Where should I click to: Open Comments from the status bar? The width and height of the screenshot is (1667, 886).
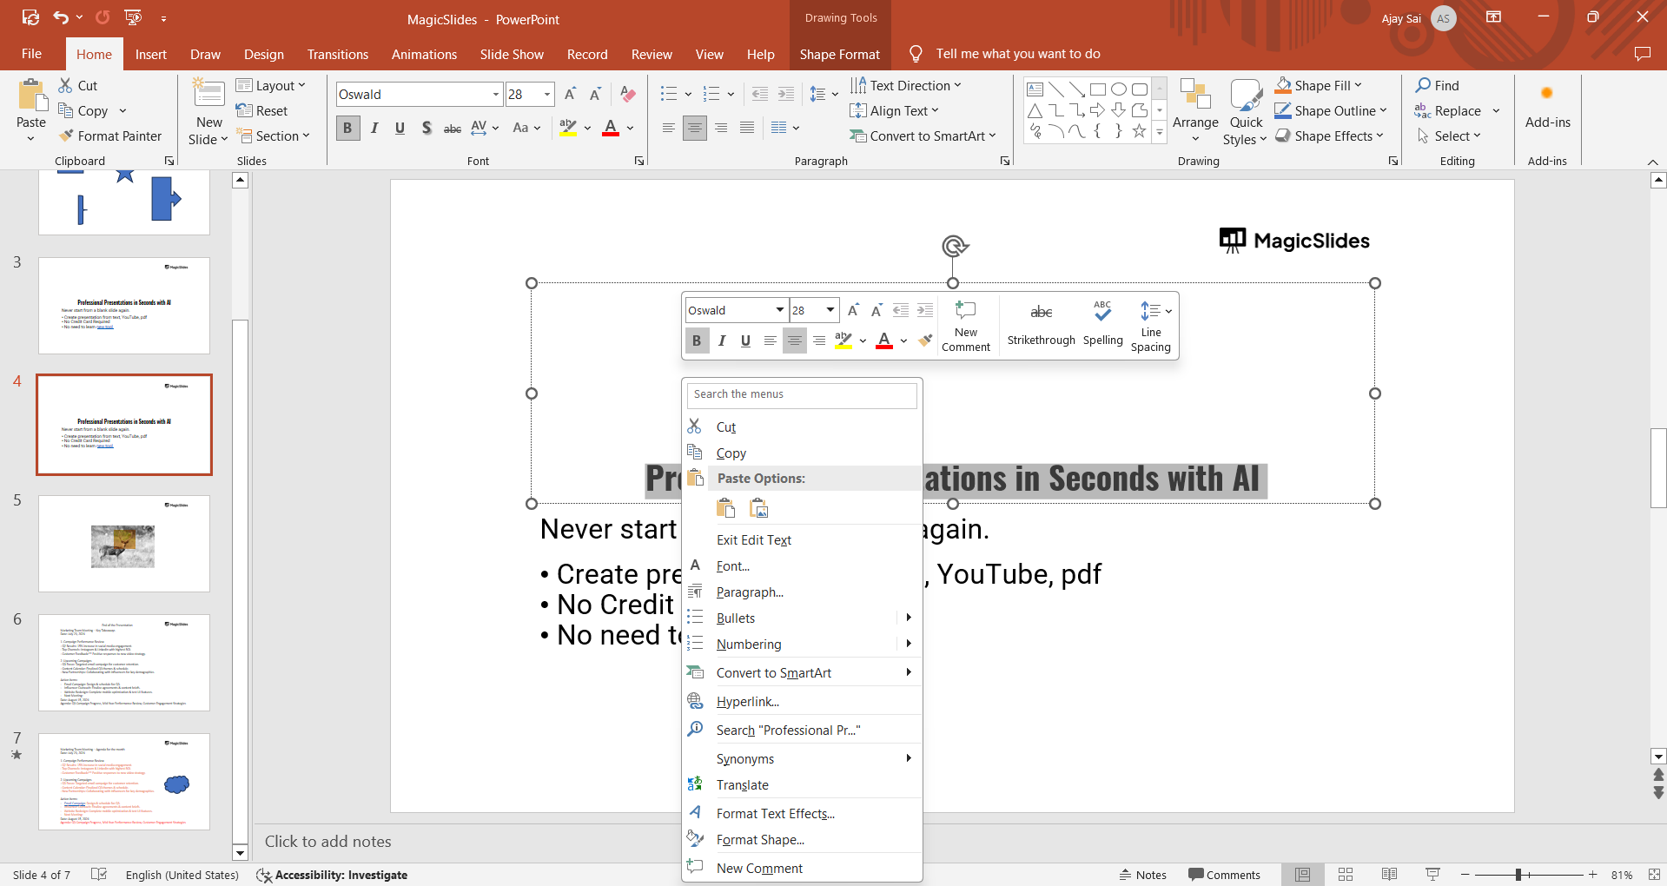(1224, 875)
